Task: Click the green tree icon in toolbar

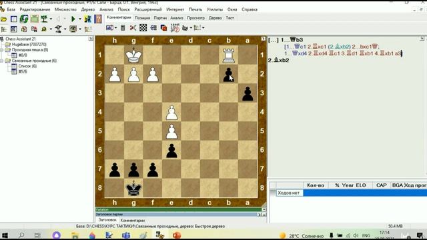Action: coord(44,19)
